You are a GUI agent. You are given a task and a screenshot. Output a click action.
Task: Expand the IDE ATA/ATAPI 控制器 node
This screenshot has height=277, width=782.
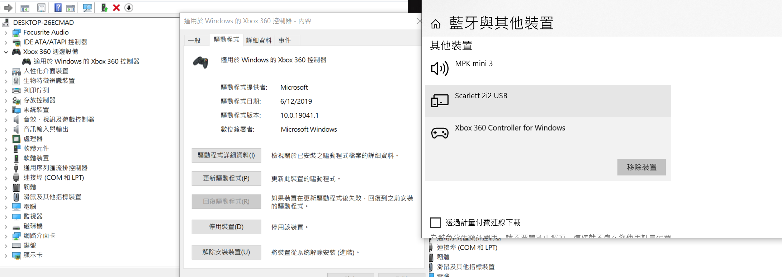pos(6,42)
